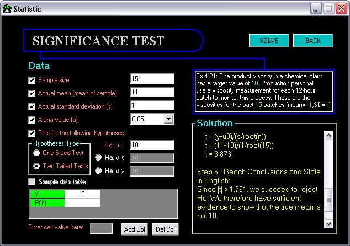Select the empty P(Y) row cell
This screenshot has height=246, width=350.
tap(83, 203)
